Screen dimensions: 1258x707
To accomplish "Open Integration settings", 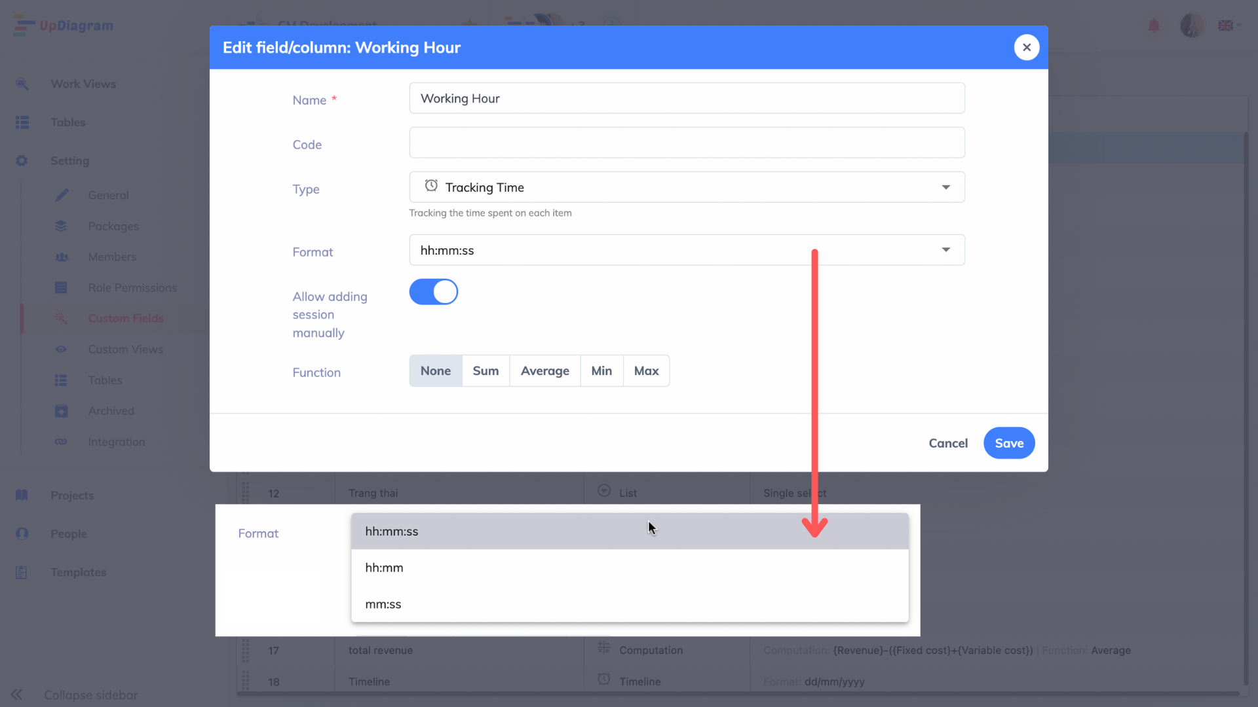I will click(117, 442).
